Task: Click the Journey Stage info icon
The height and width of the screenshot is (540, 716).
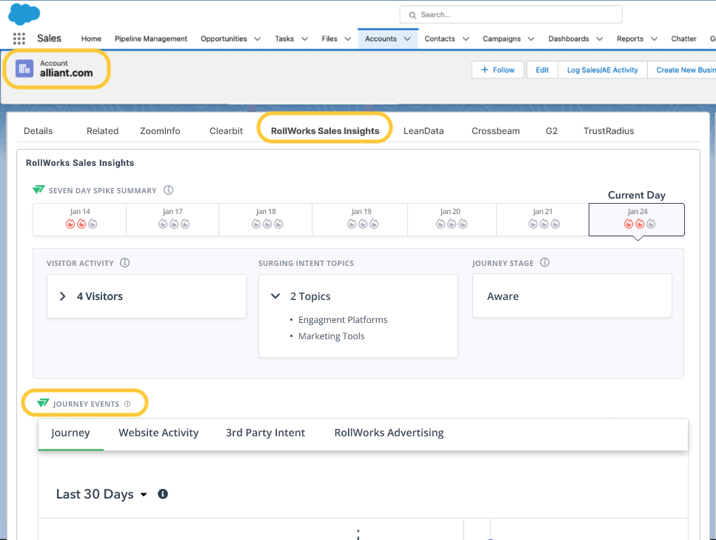Action: [x=545, y=263]
